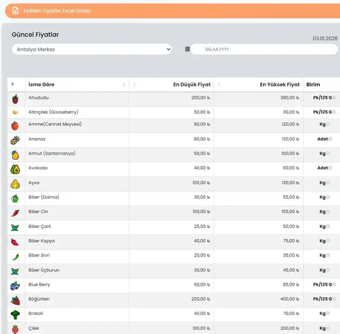
Task: Open Halden Fiyatlar Excel Listesi link
Action: (x=58, y=11)
